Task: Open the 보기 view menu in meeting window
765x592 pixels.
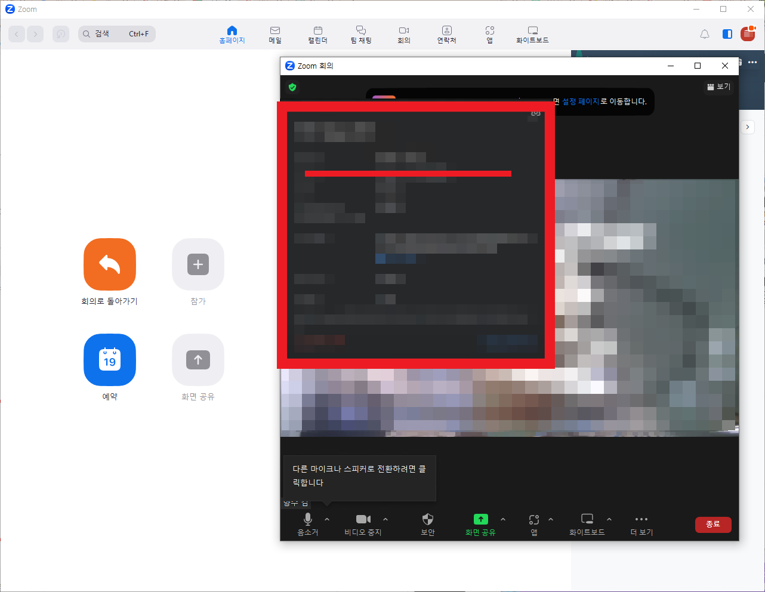Action: (718, 87)
